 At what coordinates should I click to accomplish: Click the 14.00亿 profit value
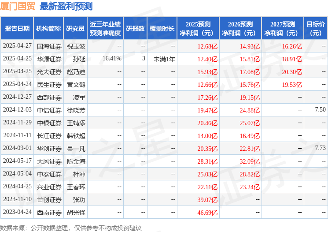(207, 136)
